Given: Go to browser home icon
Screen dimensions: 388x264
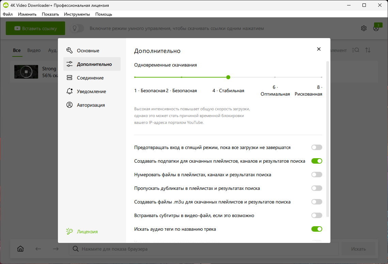Looking at the screenshot, I should click(20, 249).
